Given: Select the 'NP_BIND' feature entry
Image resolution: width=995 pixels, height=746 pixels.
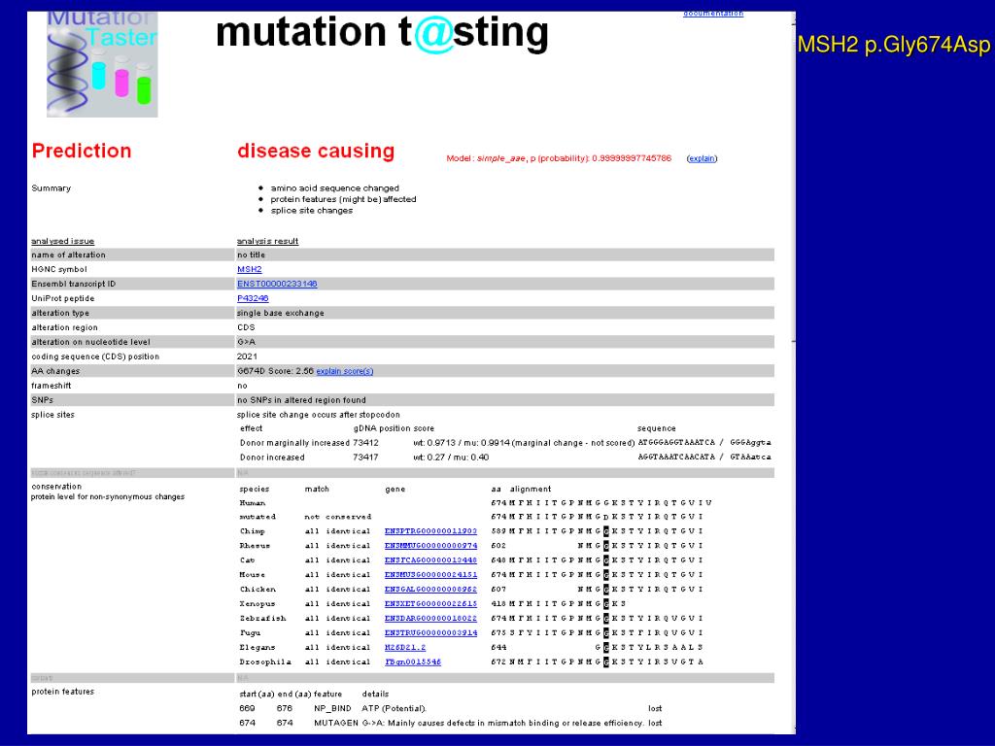Looking at the screenshot, I should [x=332, y=709].
